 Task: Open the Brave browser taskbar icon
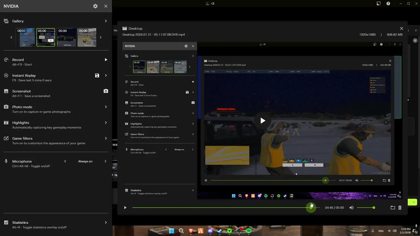[x=191, y=231]
